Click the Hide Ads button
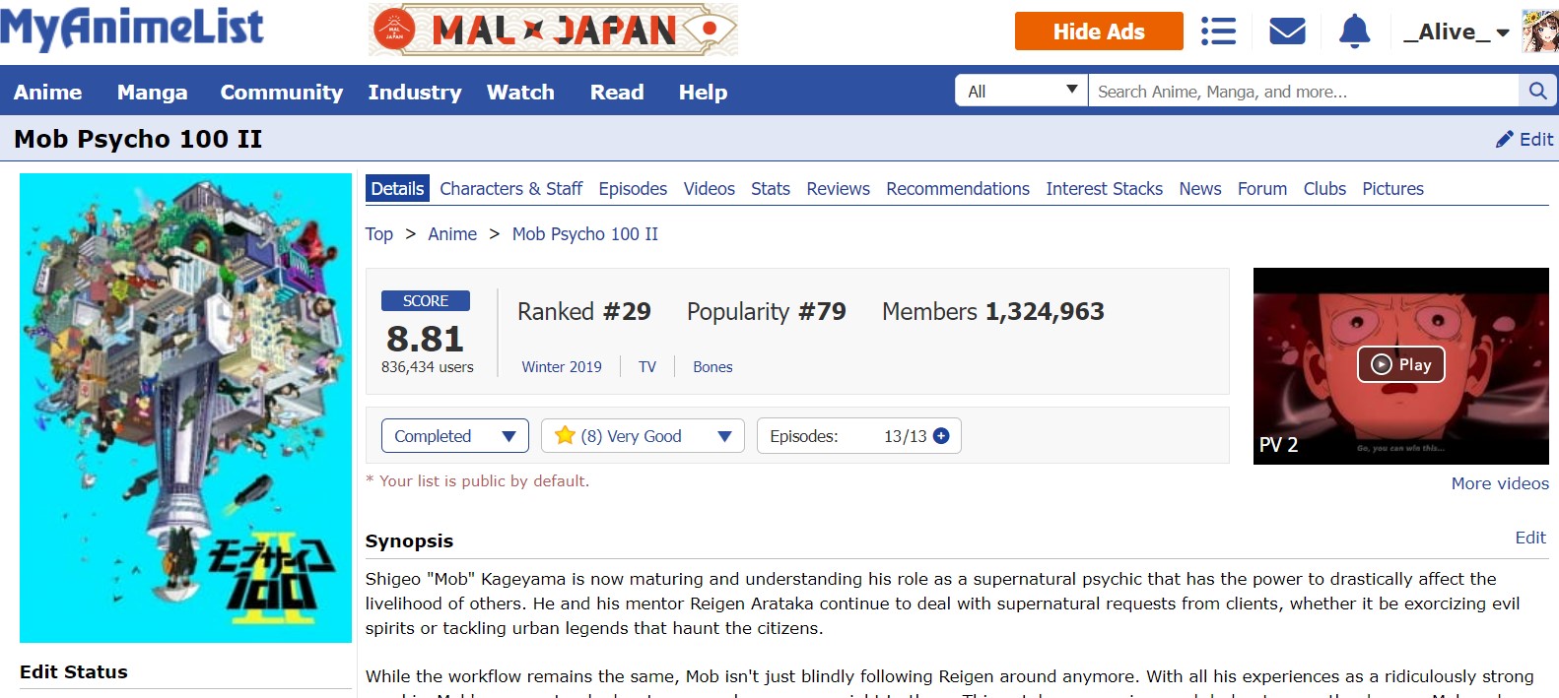The image size is (1559, 698). pos(1099,31)
